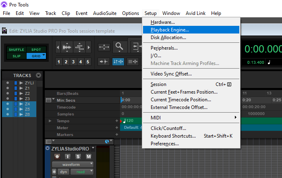Open the AudioSuite menu
This screenshot has height=178, width=282.
[x=105, y=13]
